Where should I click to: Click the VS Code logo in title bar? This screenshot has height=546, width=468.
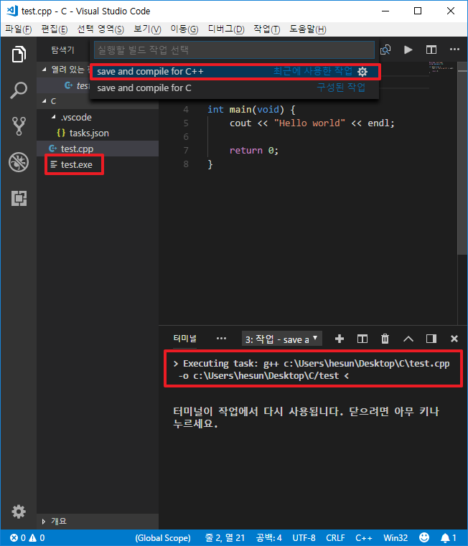(12, 11)
